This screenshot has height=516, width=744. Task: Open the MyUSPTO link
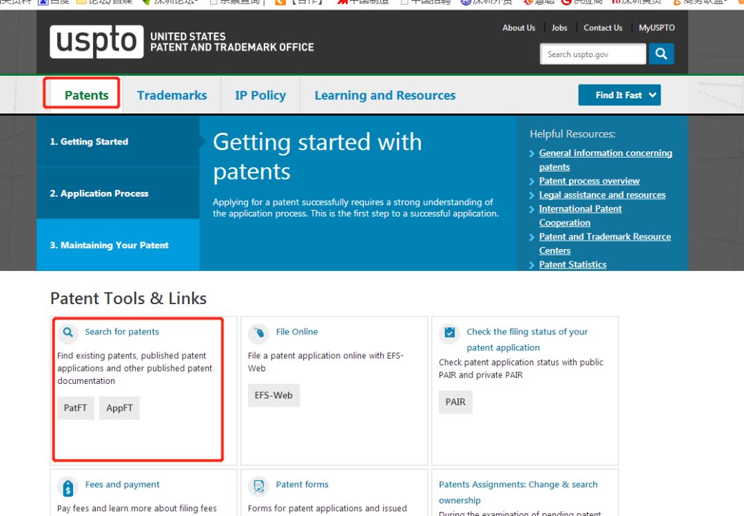(x=657, y=28)
